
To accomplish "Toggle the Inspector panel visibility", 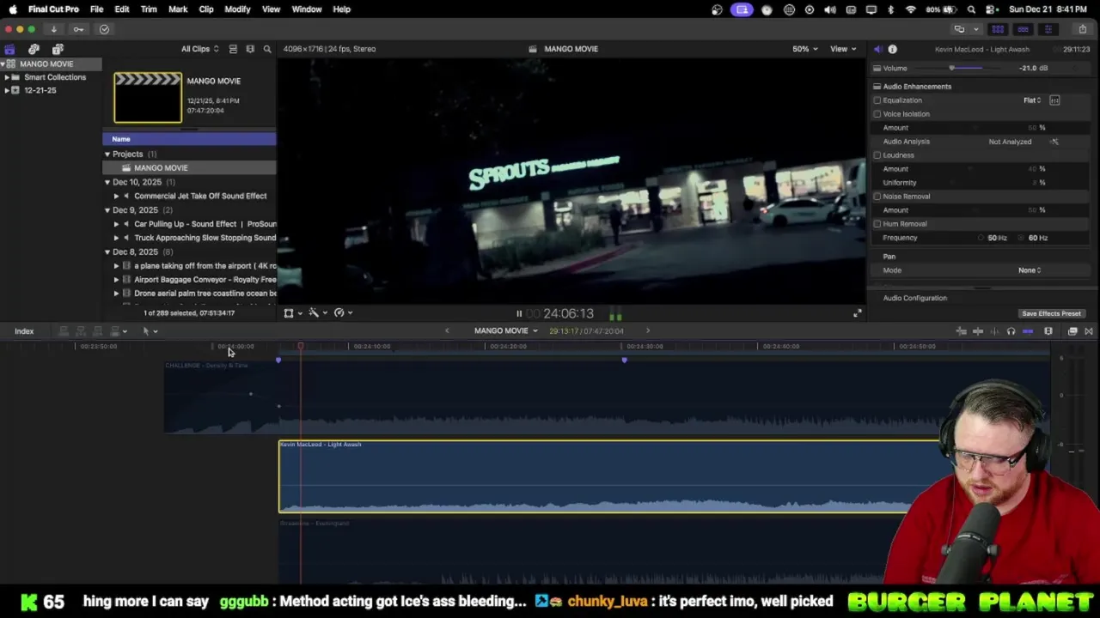I will pyautogui.click(x=1048, y=29).
